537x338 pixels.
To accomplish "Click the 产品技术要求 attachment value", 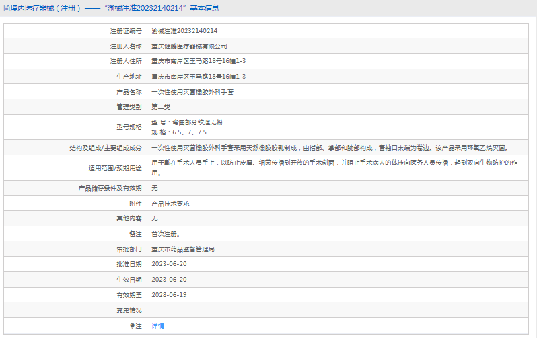I will pos(170,204).
